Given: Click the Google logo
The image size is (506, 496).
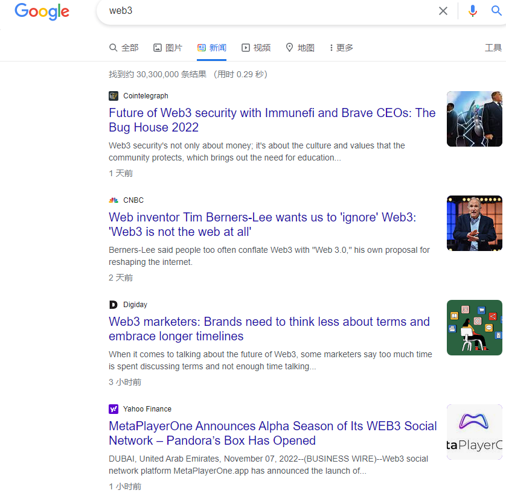Looking at the screenshot, I should (42, 11).
